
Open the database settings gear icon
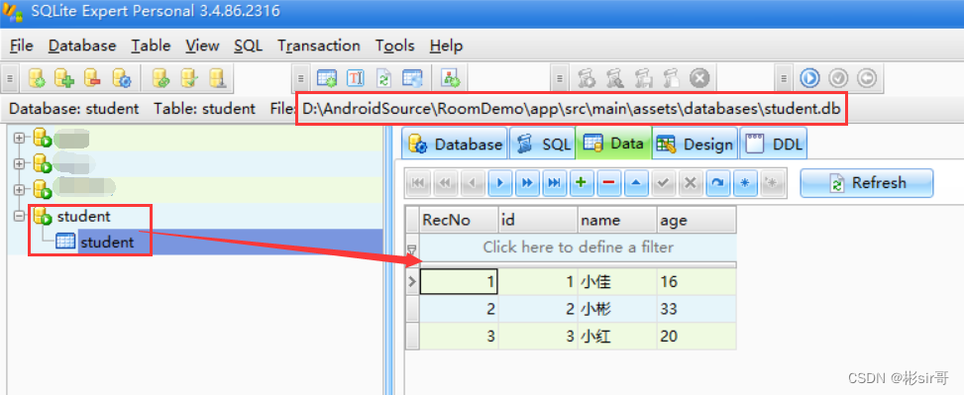pyautogui.click(x=121, y=78)
